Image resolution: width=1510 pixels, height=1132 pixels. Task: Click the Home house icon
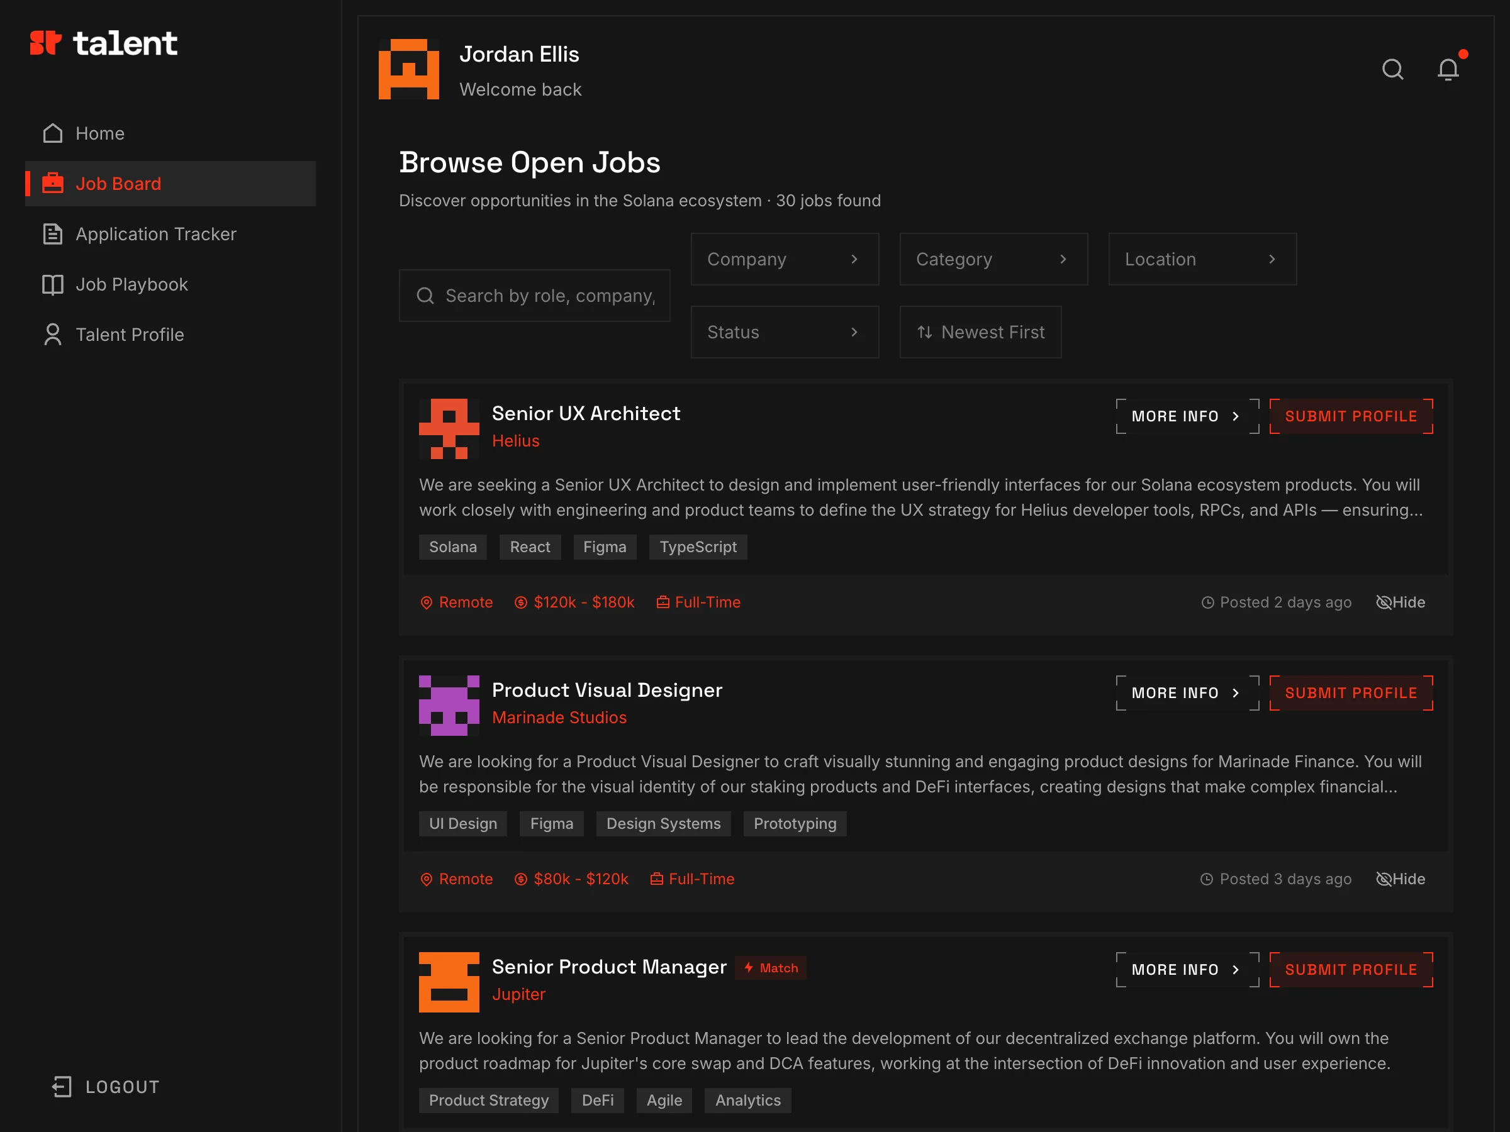pyautogui.click(x=53, y=133)
